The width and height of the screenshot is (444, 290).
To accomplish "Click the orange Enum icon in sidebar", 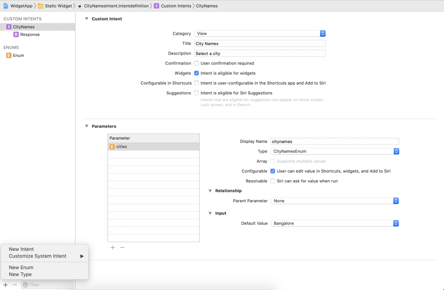I will pos(9,56).
